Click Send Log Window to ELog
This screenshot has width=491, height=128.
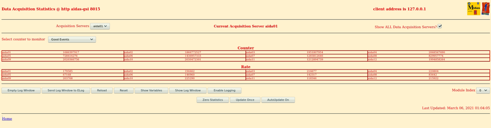point(66,90)
